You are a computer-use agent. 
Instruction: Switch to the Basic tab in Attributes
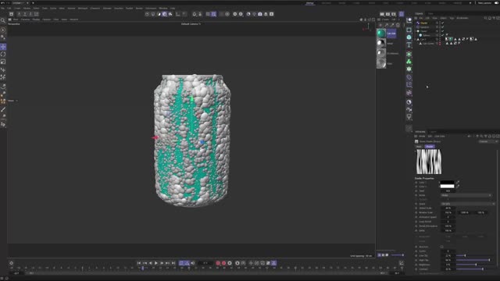419,147
